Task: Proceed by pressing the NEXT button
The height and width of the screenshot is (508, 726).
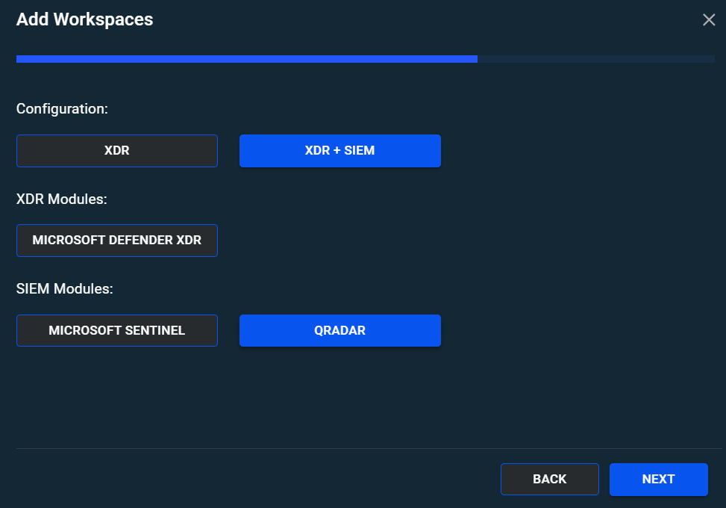Action: [x=658, y=480]
